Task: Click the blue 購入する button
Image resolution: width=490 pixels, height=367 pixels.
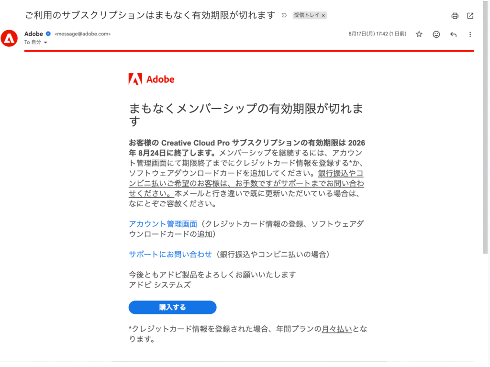Action: pyautogui.click(x=172, y=307)
